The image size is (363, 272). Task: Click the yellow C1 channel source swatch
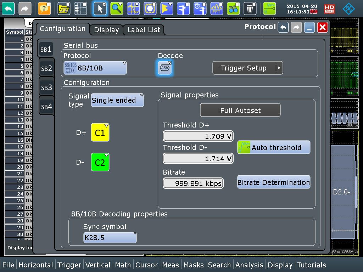pos(100,133)
